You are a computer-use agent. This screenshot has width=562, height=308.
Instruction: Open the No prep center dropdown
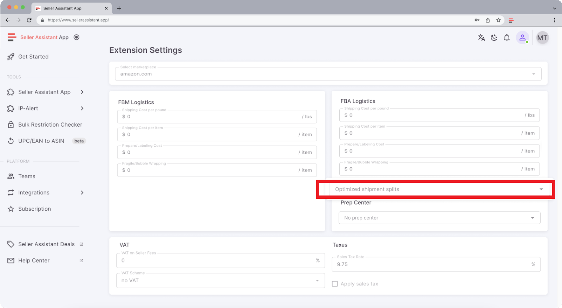point(439,218)
